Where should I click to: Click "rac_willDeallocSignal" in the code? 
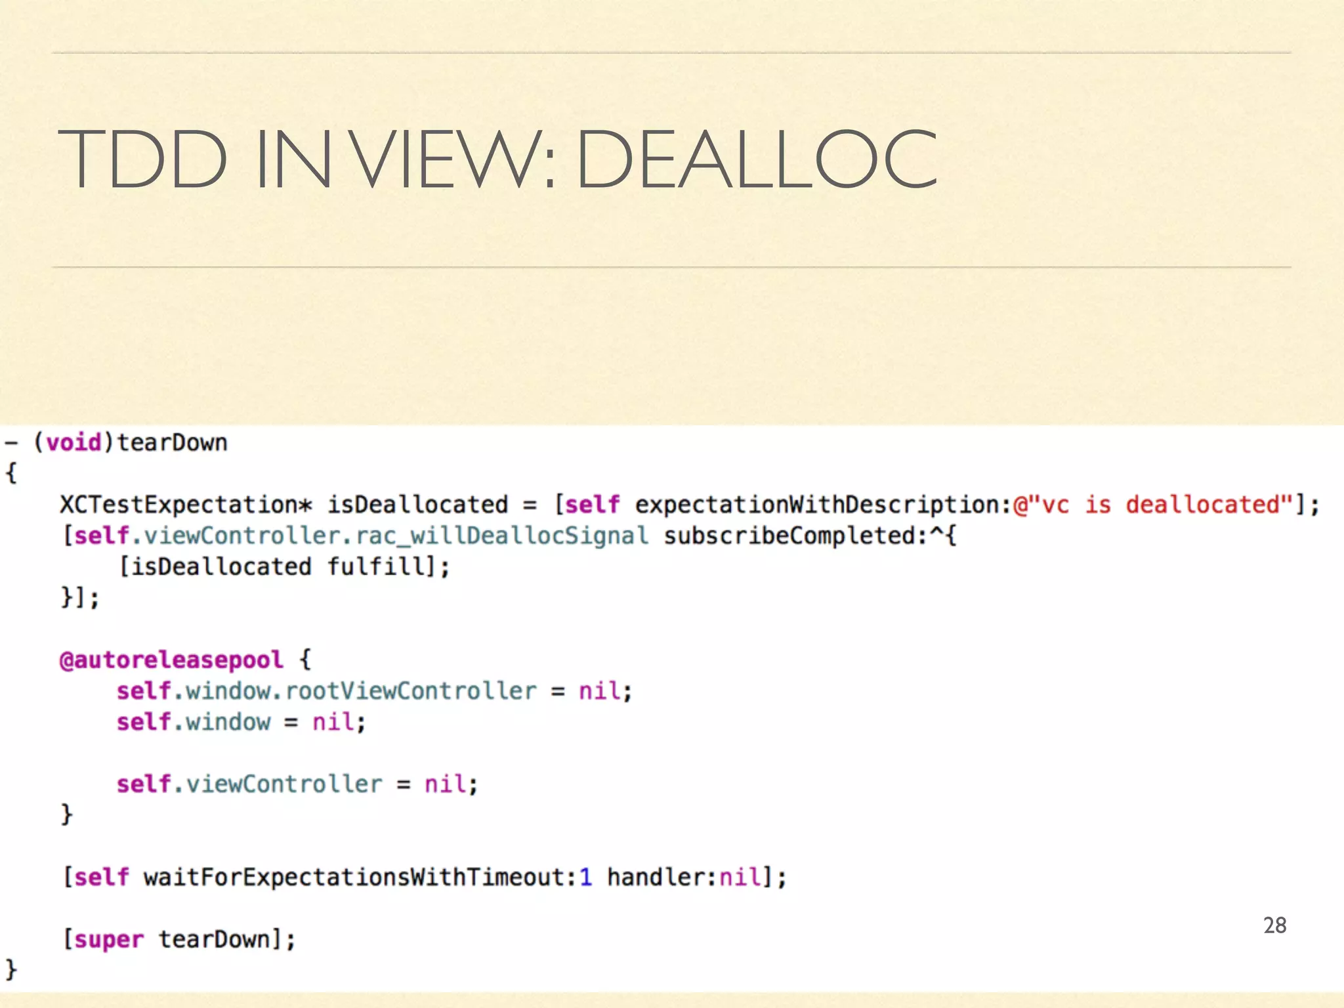click(502, 536)
